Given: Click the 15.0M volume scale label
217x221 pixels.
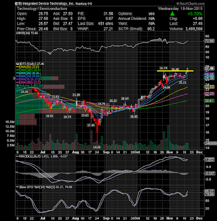Looking at the screenshot, I should pyautogui.click(x=10, y=122).
